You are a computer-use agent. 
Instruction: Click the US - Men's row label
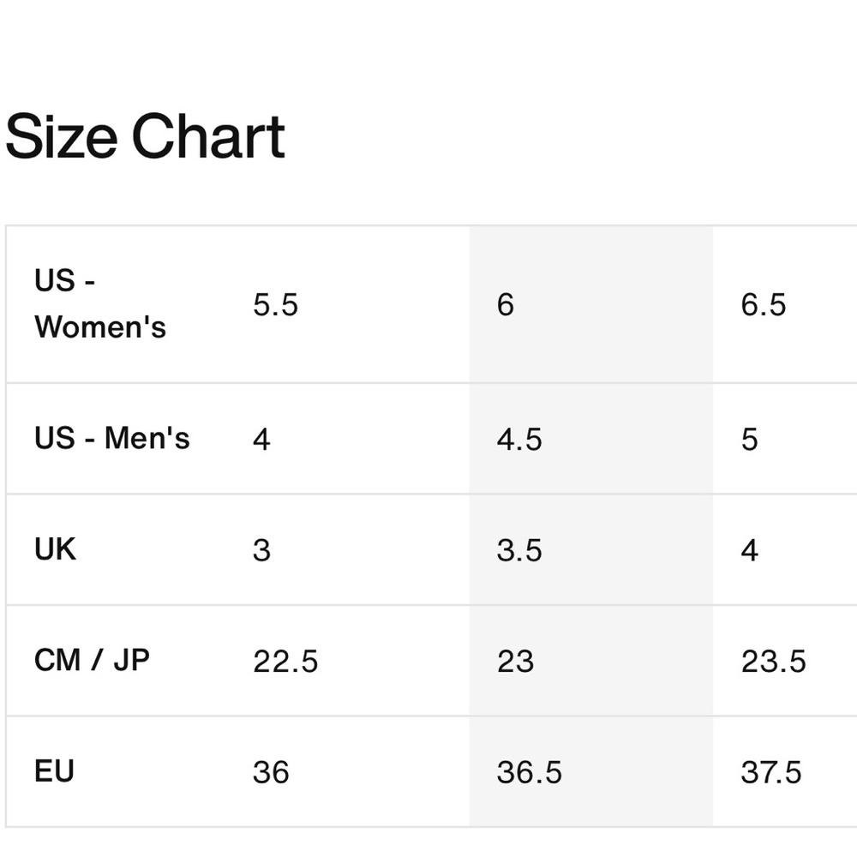pos(111,439)
